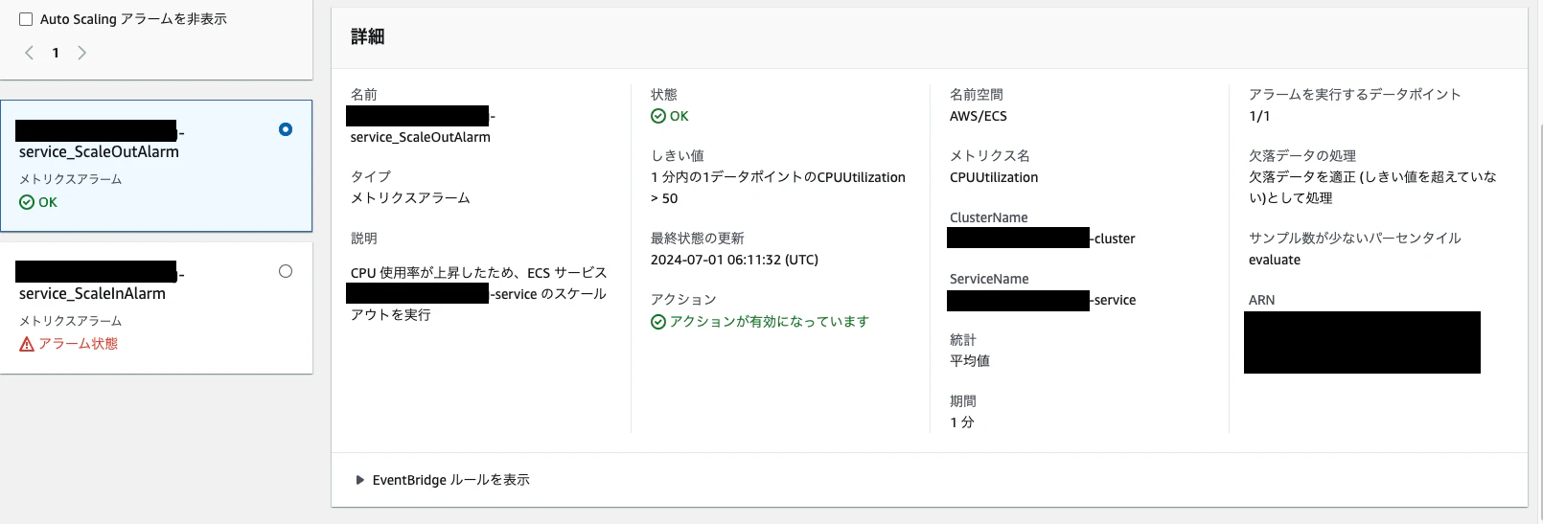Click the アクションが有効になっています text
This screenshot has height=524, width=1543.
[x=770, y=322]
